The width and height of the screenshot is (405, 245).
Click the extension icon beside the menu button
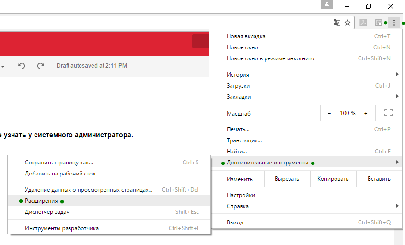[x=378, y=23]
